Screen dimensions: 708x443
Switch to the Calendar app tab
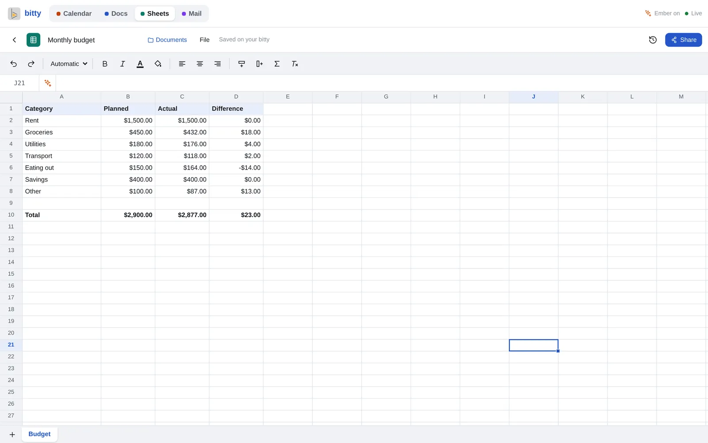coord(74,13)
